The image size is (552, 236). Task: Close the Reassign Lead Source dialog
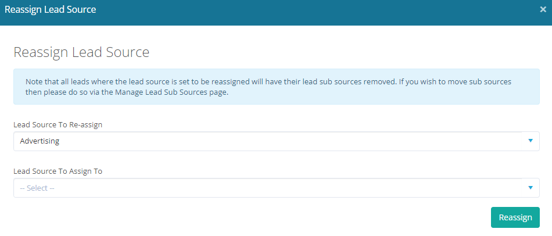tap(543, 10)
